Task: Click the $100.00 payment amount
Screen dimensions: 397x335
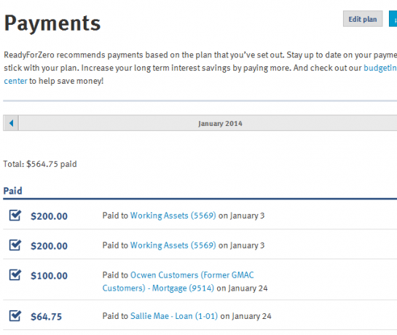Action: [49, 276]
